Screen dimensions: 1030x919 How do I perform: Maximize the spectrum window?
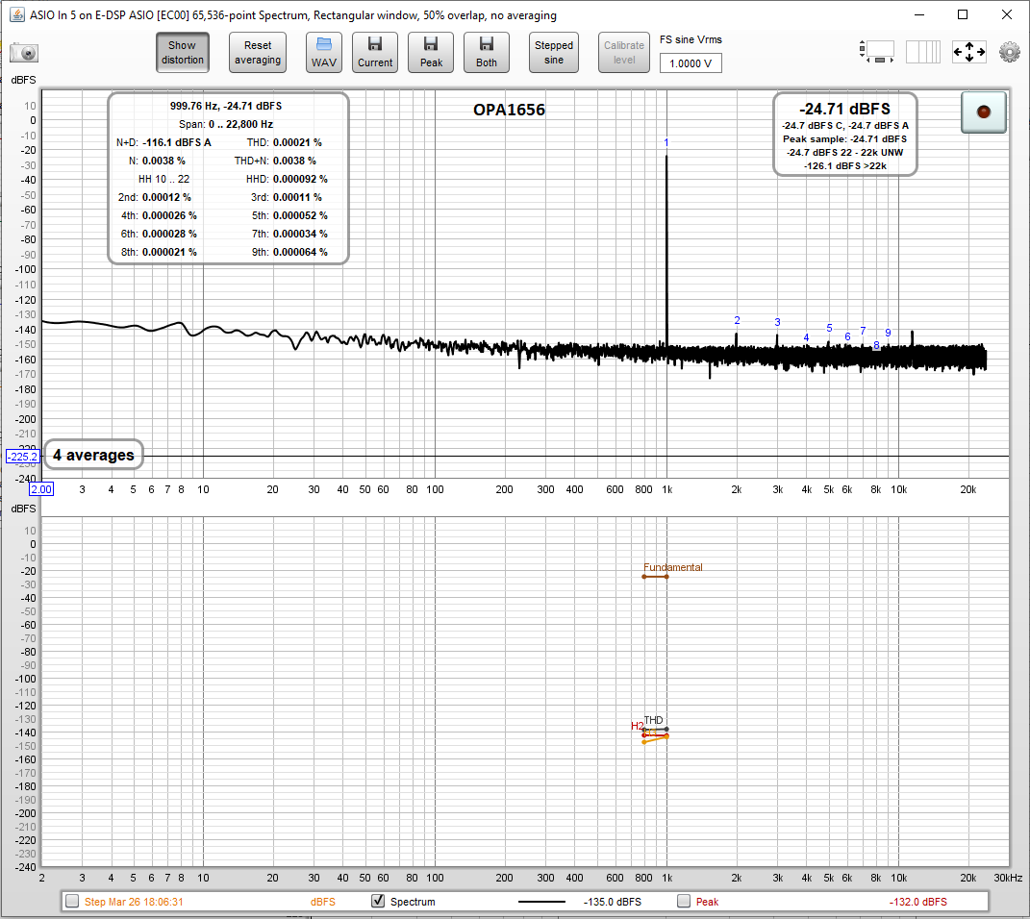tap(963, 14)
